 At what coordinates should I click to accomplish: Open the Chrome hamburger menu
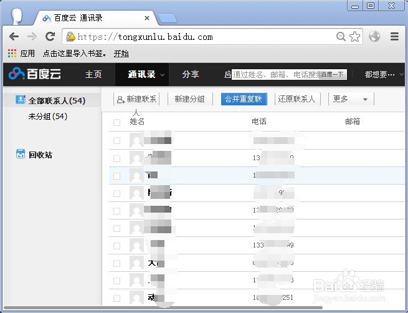coord(394,36)
